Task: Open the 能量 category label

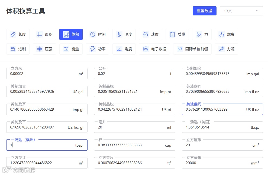Action: point(75,49)
